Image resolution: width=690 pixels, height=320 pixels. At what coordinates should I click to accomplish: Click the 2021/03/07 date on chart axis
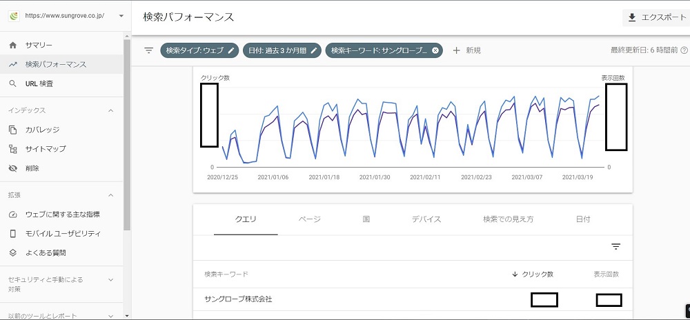(x=527, y=177)
